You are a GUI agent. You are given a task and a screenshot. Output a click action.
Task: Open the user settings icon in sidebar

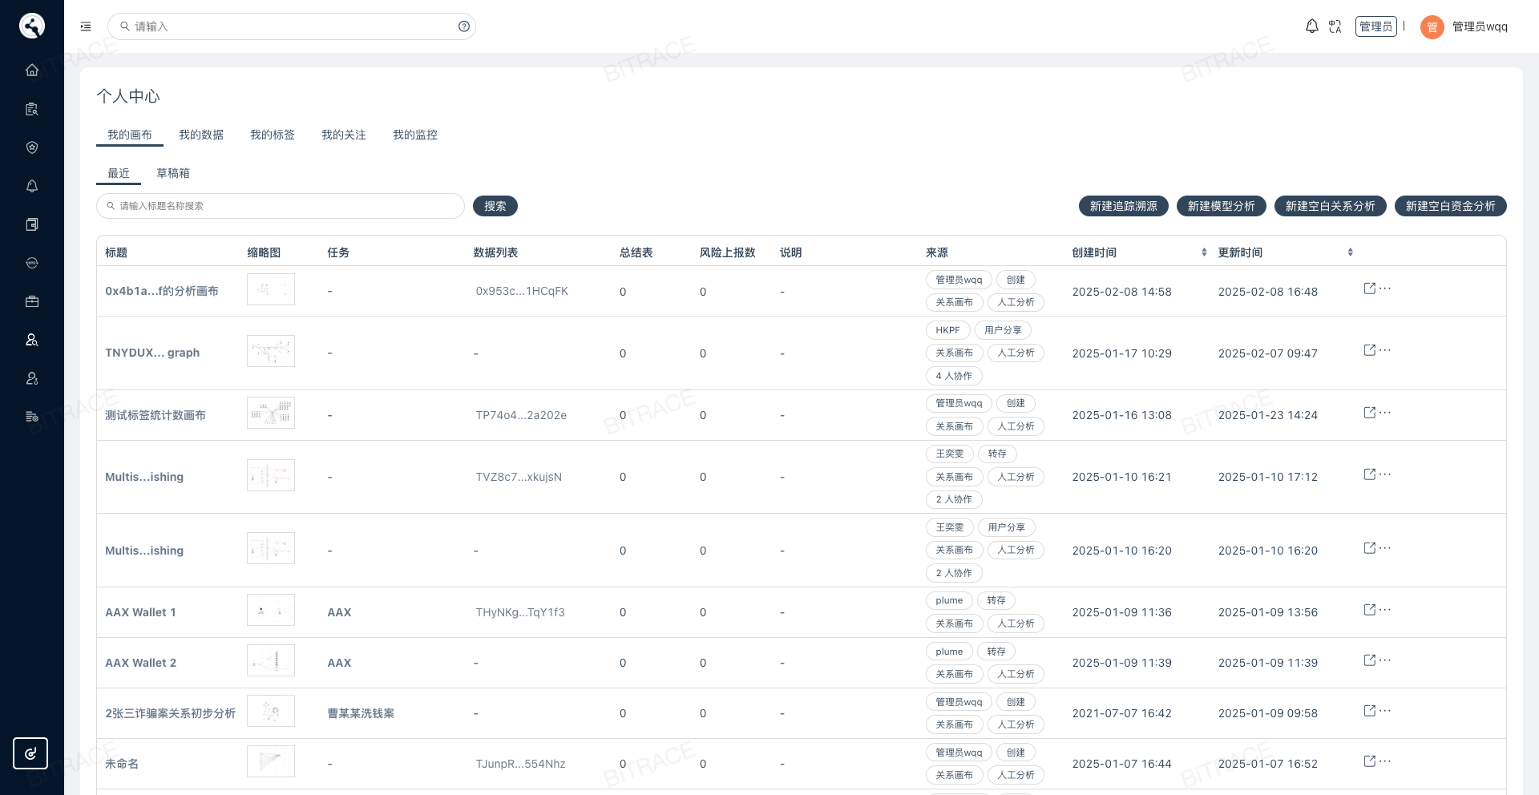coord(32,378)
